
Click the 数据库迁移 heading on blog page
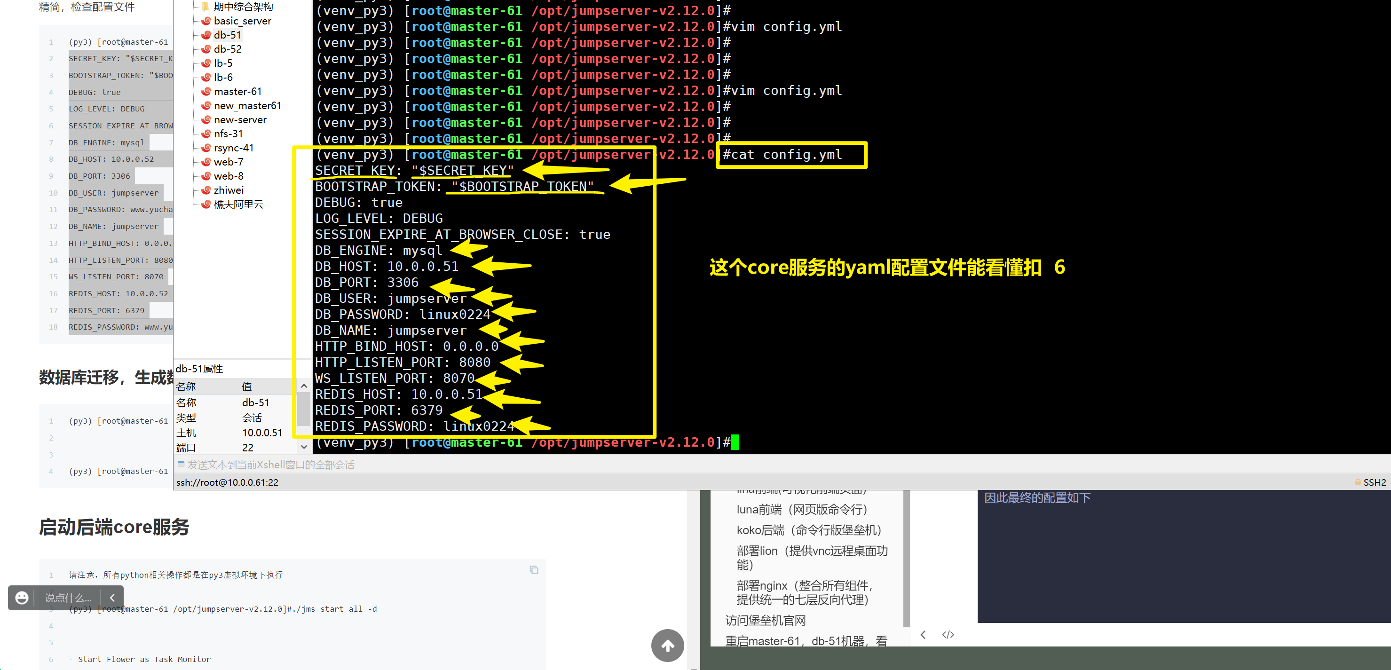pos(106,377)
